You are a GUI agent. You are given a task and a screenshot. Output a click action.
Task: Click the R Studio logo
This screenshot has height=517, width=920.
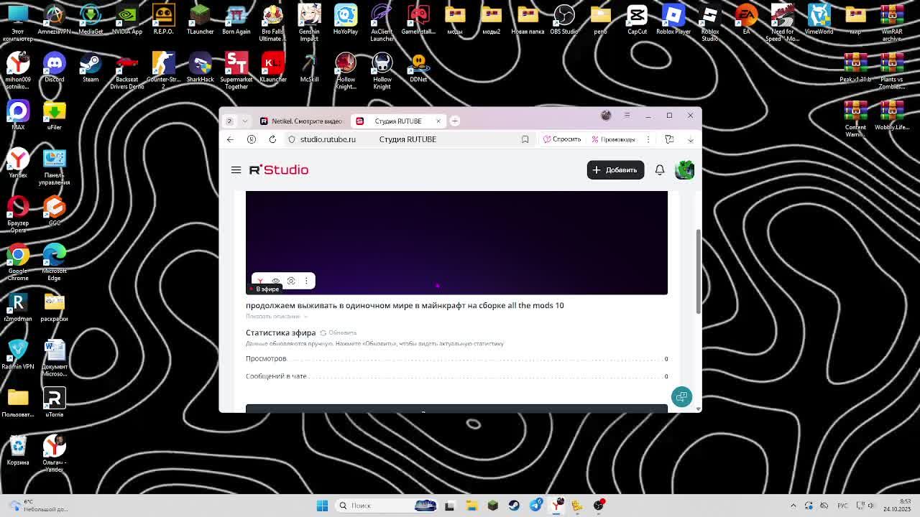click(x=279, y=170)
